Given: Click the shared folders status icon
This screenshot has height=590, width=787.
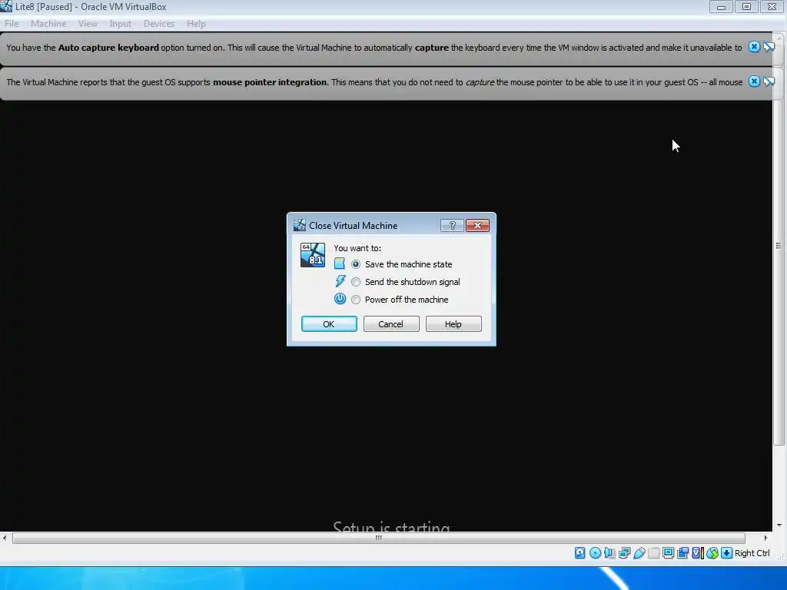Looking at the screenshot, I should (653, 553).
